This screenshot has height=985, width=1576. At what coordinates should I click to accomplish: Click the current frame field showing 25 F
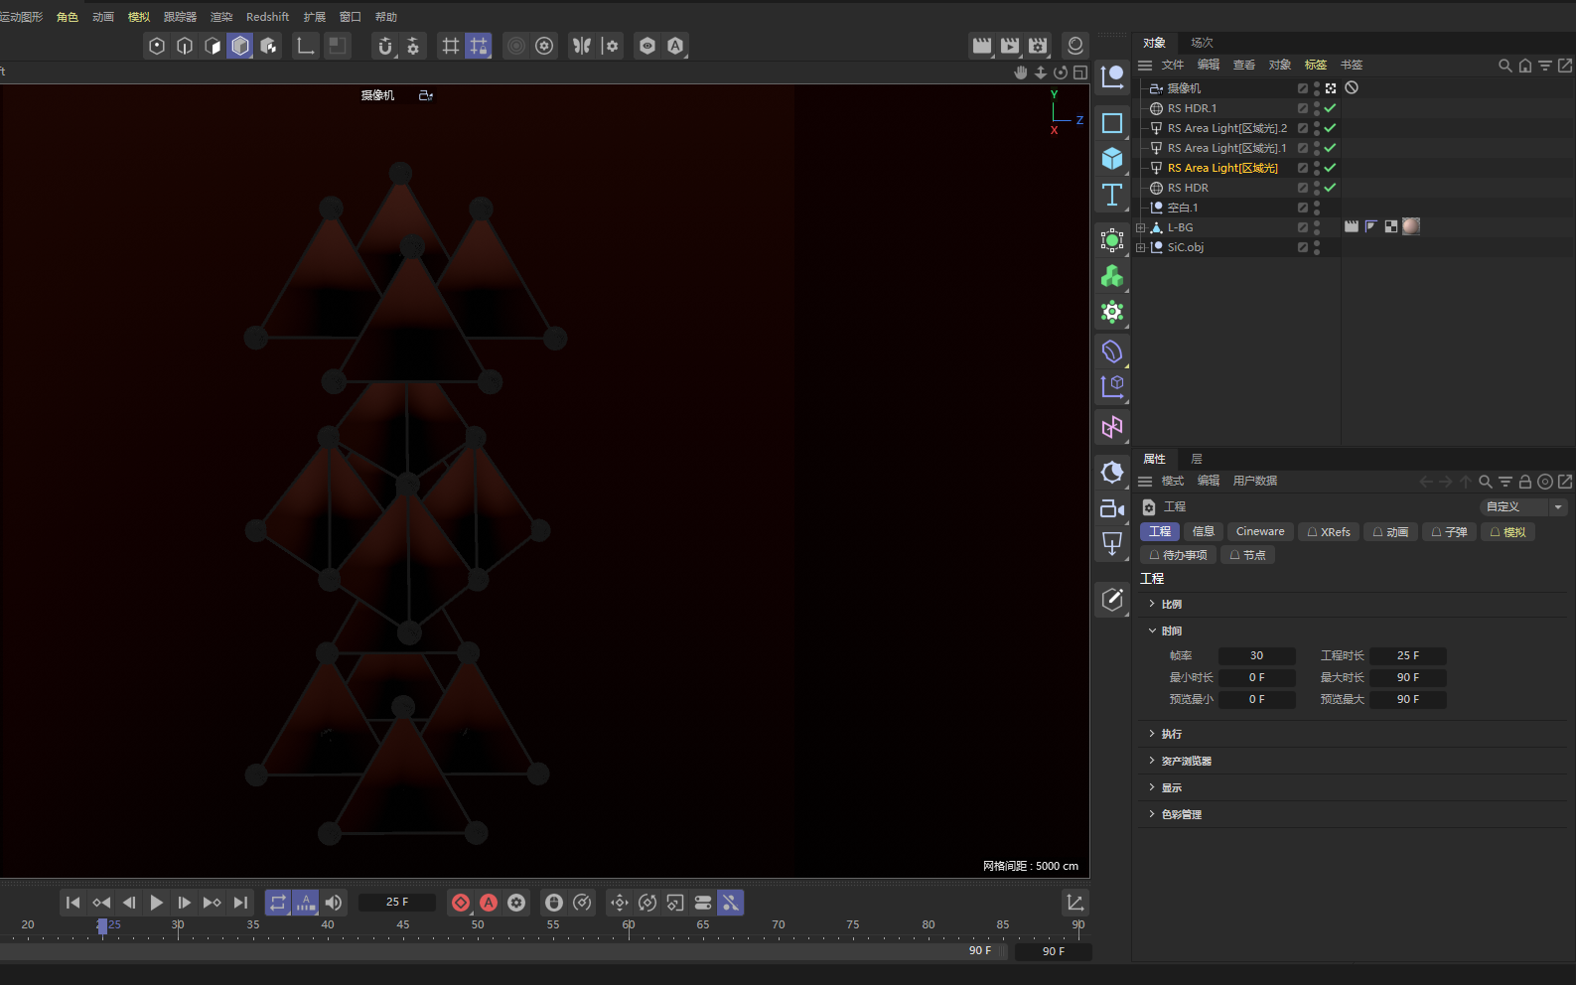point(397,903)
